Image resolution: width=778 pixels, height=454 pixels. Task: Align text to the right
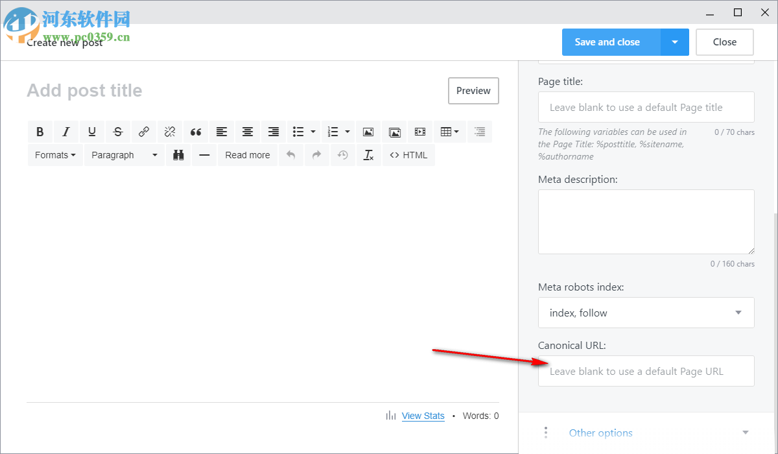(274, 132)
